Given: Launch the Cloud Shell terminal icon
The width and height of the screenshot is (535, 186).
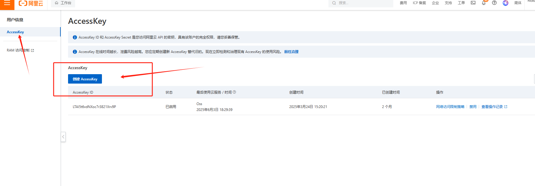Looking at the screenshot, I should click(473, 3).
